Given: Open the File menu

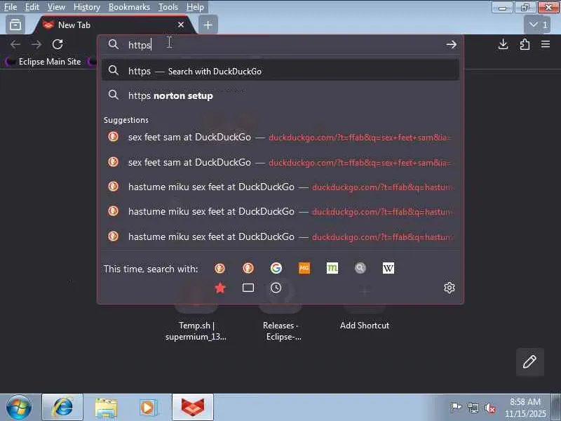Looking at the screenshot, I should pyautogui.click(x=11, y=7).
